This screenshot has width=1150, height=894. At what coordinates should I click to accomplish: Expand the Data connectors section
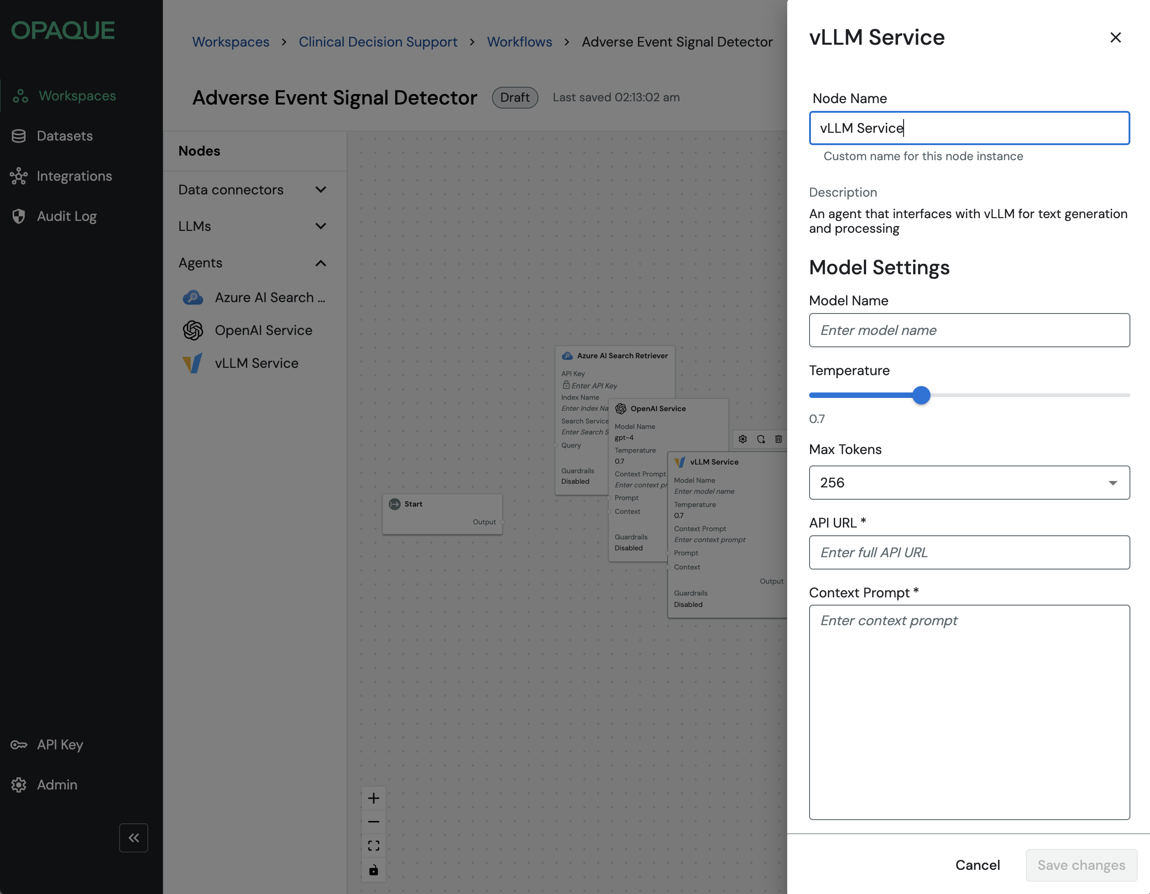tap(321, 189)
